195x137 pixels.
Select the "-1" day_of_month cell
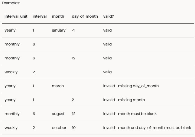click(x=73, y=30)
